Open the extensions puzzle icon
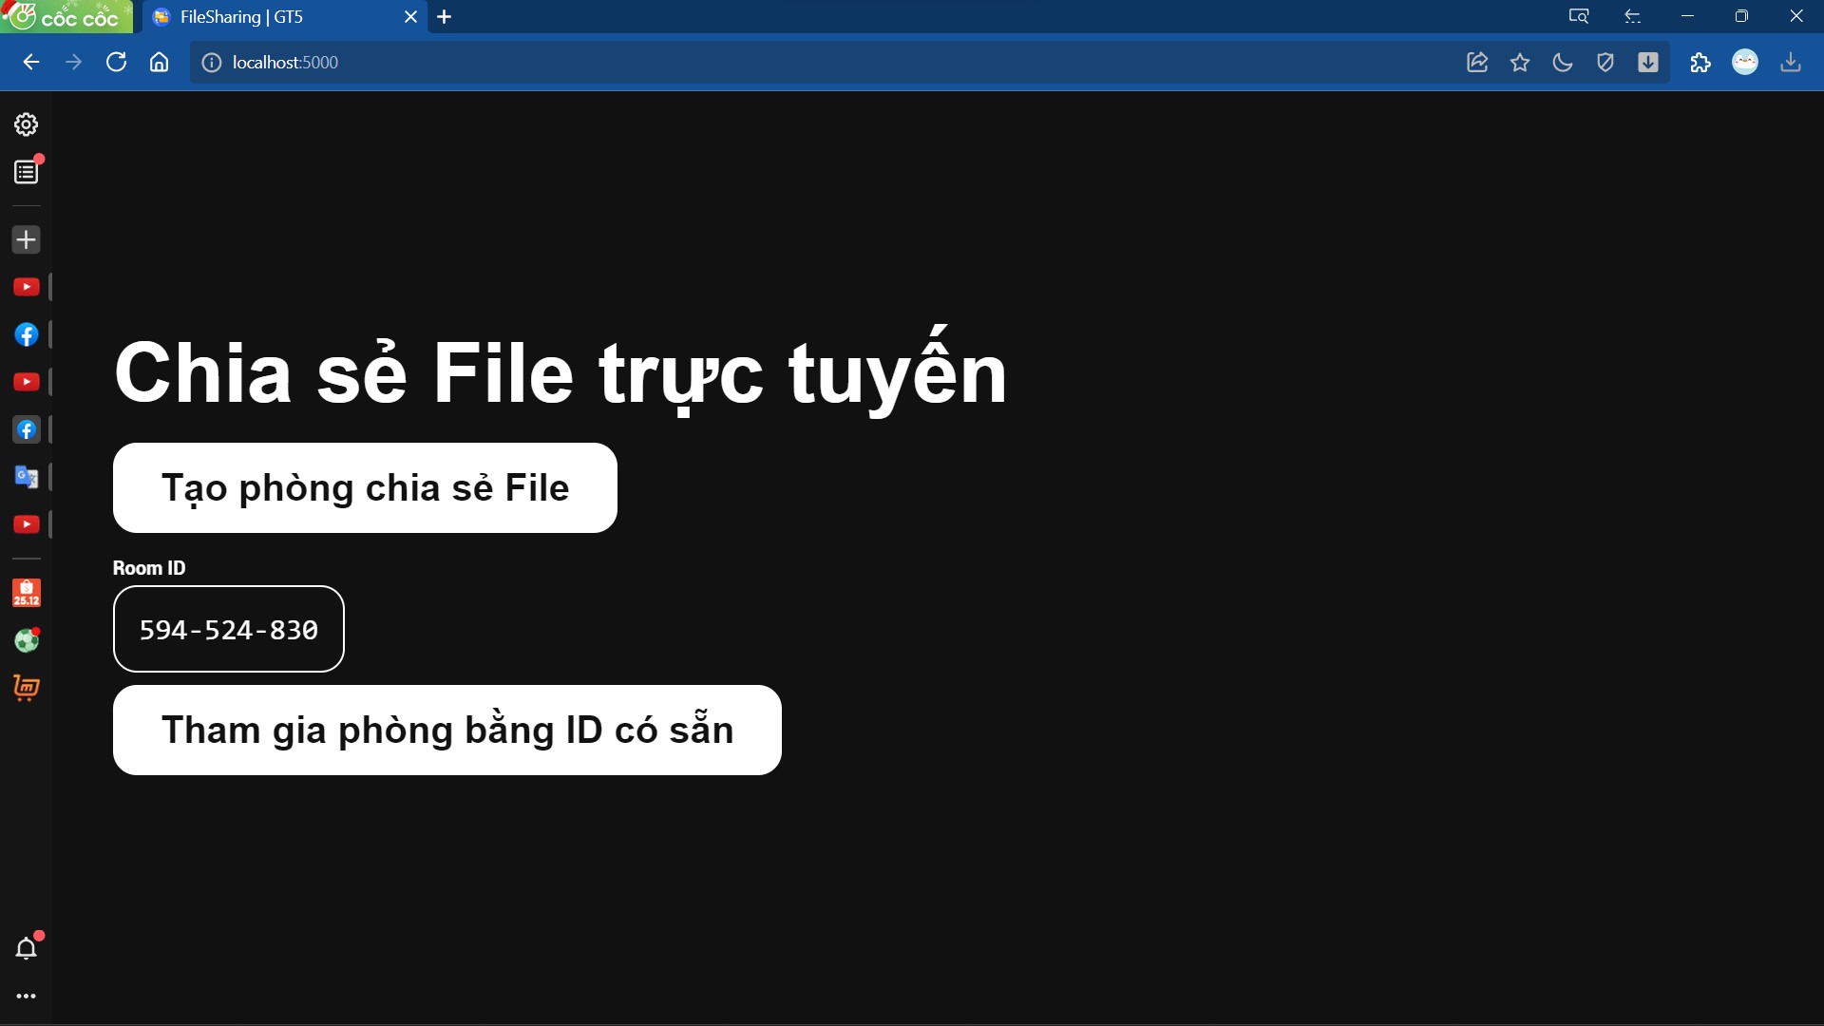 pyautogui.click(x=1700, y=62)
